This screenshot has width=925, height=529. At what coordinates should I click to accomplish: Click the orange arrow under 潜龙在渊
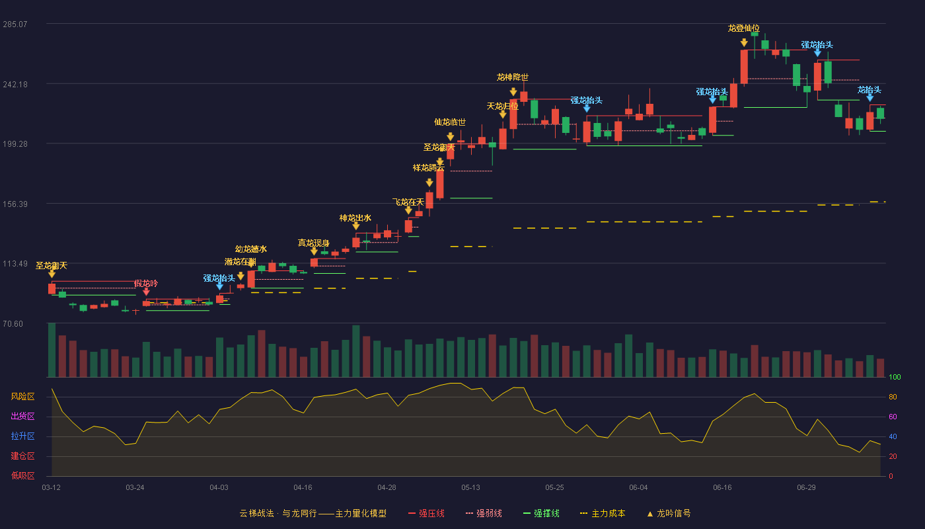(240, 276)
